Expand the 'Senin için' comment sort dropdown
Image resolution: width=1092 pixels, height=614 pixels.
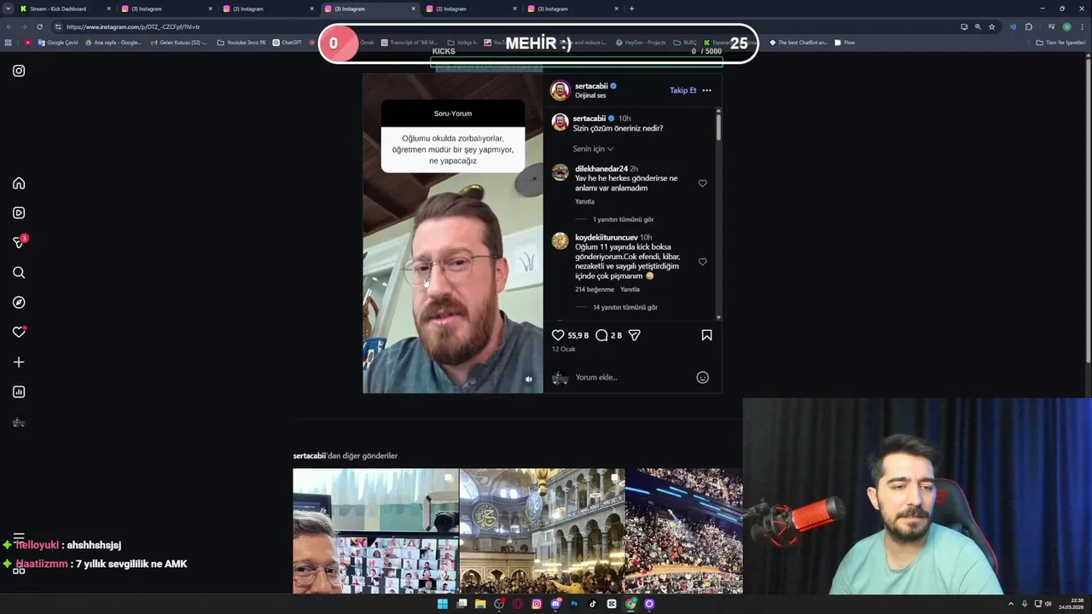click(x=593, y=148)
